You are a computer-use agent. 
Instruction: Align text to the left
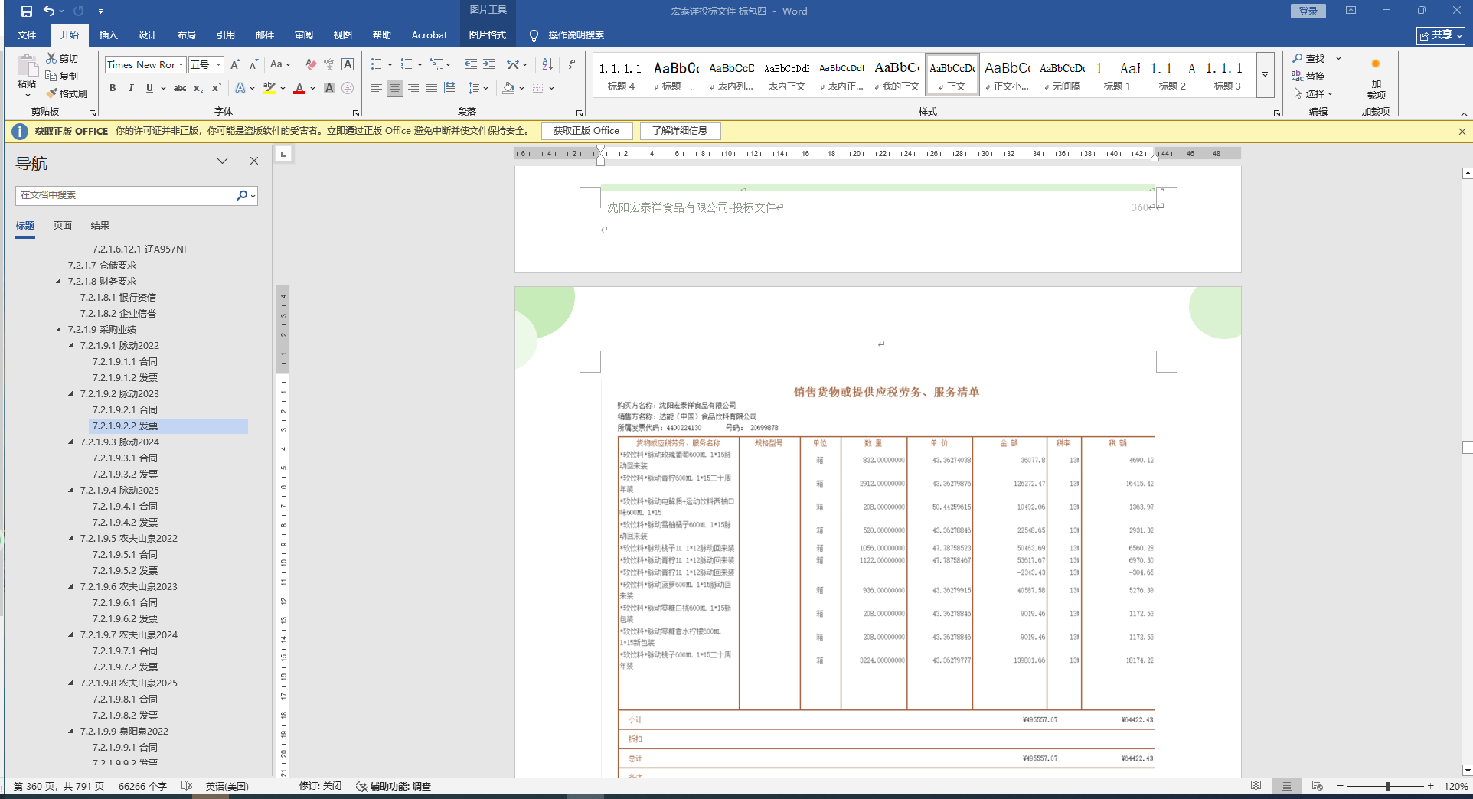(x=376, y=89)
